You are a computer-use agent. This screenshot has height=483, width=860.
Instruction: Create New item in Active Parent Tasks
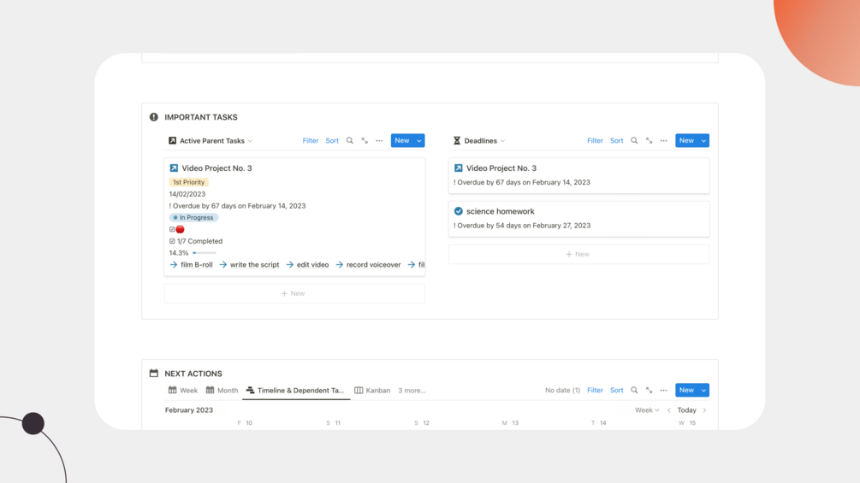pos(402,141)
